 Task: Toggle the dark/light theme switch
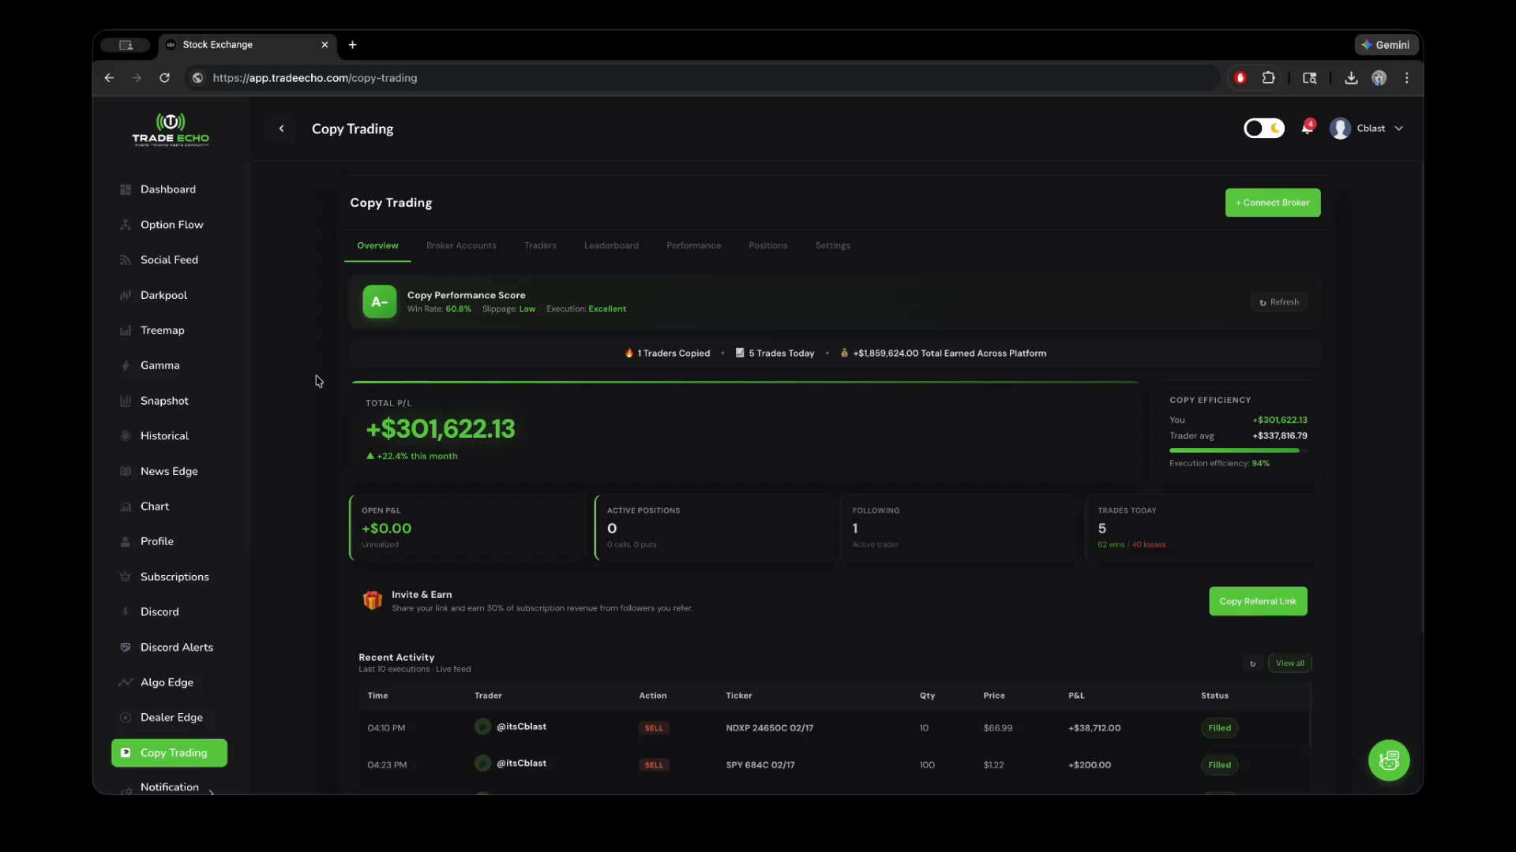(1264, 129)
